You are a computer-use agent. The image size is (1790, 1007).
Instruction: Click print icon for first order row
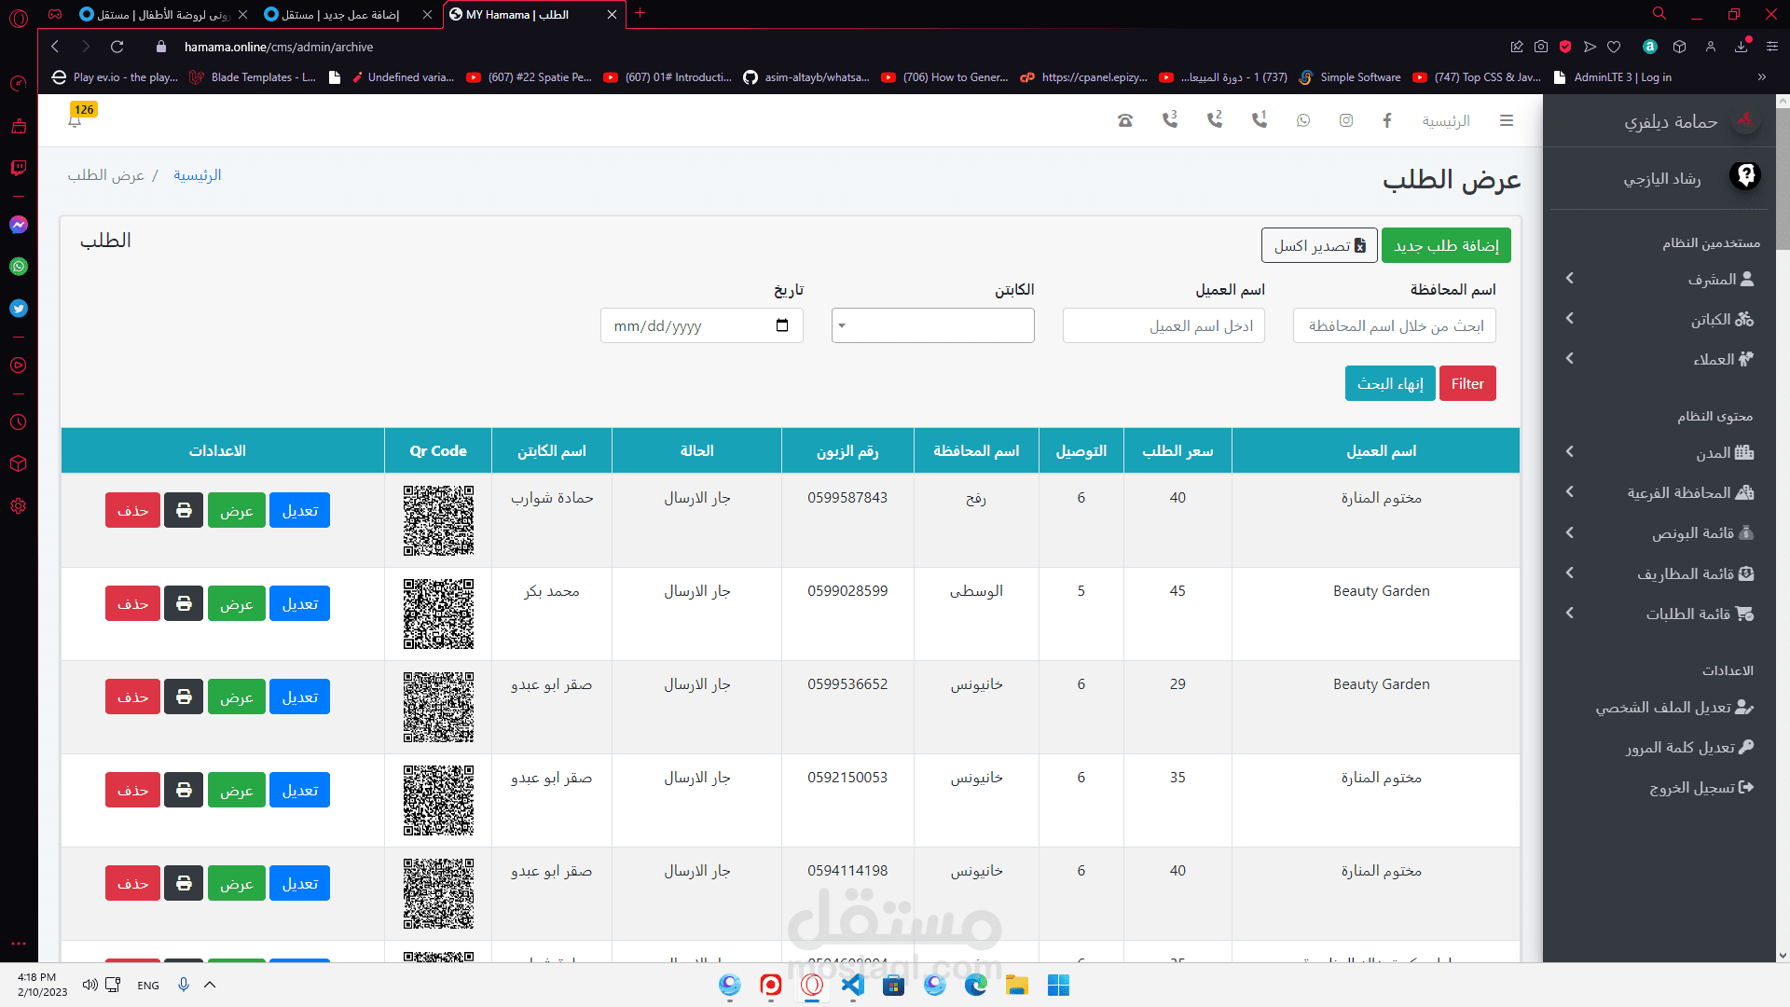pos(184,510)
